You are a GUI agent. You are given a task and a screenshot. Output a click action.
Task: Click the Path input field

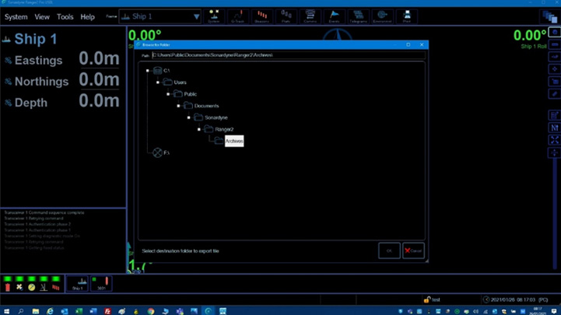click(x=289, y=55)
